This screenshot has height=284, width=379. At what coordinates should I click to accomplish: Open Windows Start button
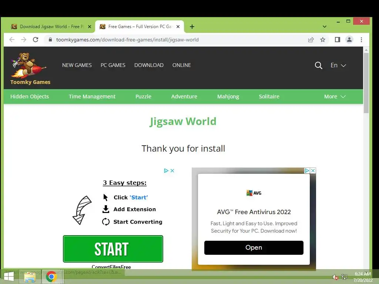[x=9, y=277]
